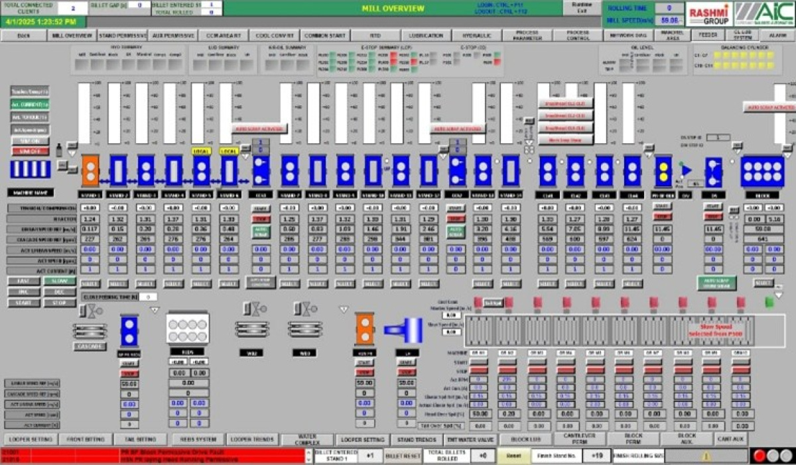Select the WB2 water box icon

[252, 331]
